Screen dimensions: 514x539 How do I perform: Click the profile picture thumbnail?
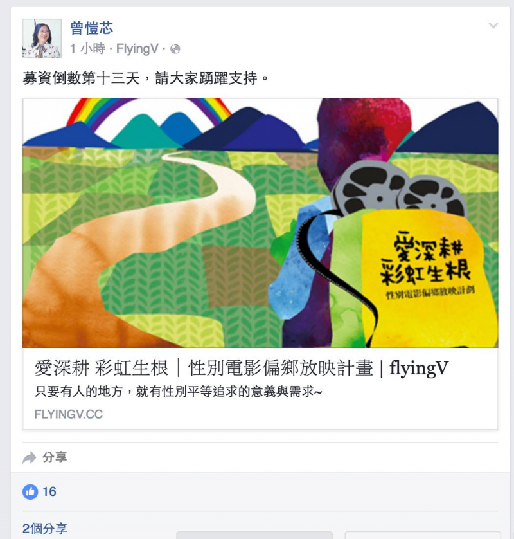42,38
